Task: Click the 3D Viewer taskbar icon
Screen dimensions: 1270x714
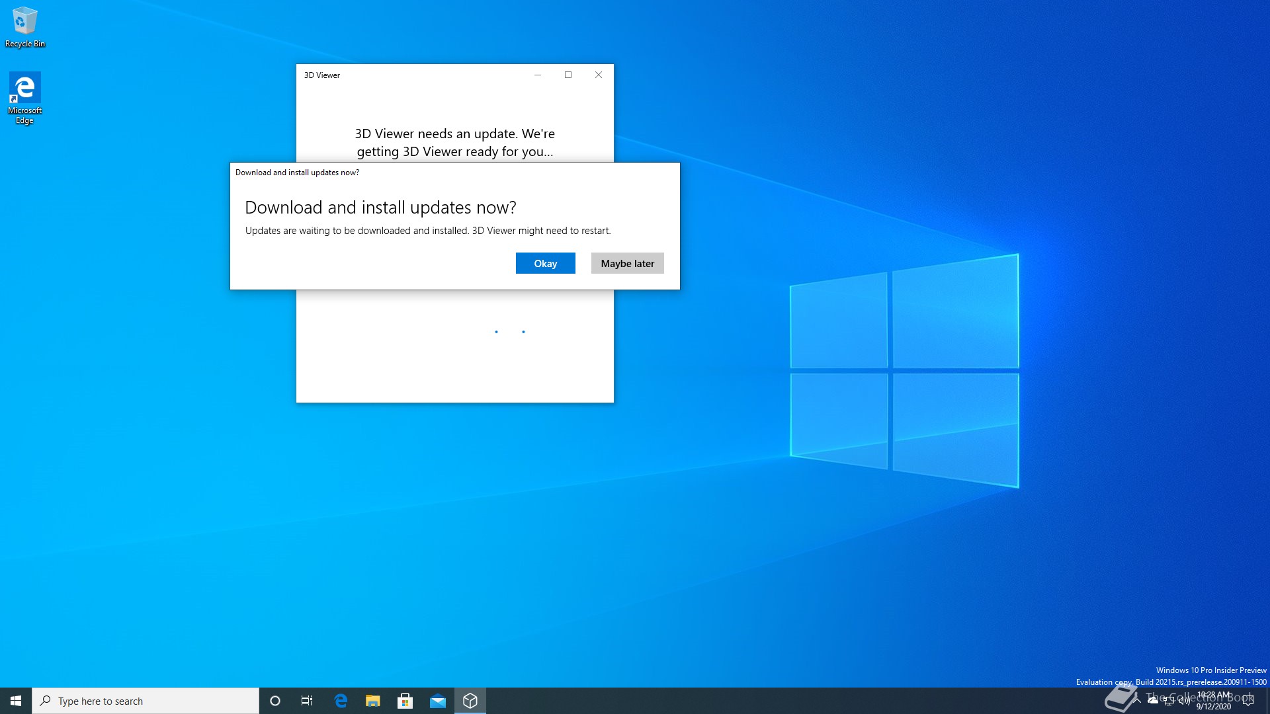Action: click(x=470, y=701)
